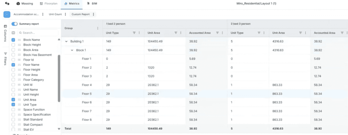The width and height of the screenshot is (348, 135).
Task: Check the Space Function column checkbox
Action: 13,110
